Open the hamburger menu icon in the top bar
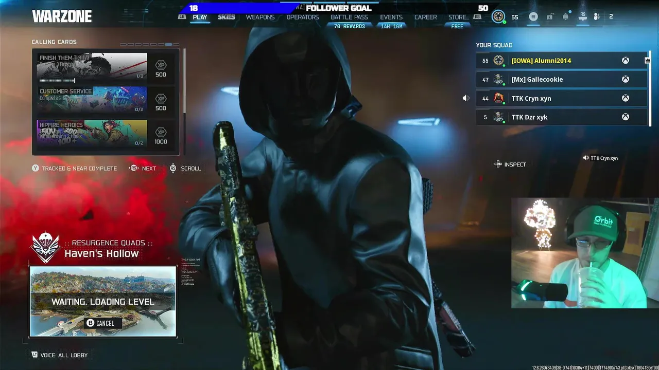The height and width of the screenshot is (370, 659). [x=533, y=17]
